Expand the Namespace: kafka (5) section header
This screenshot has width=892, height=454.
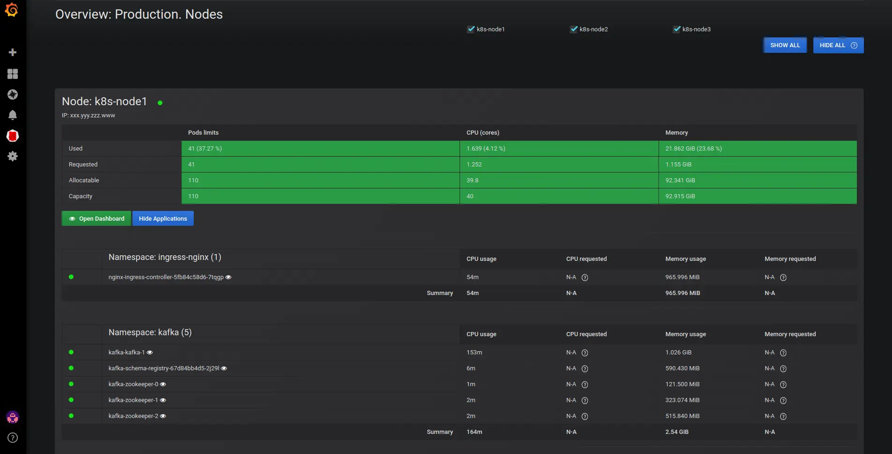(x=149, y=332)
